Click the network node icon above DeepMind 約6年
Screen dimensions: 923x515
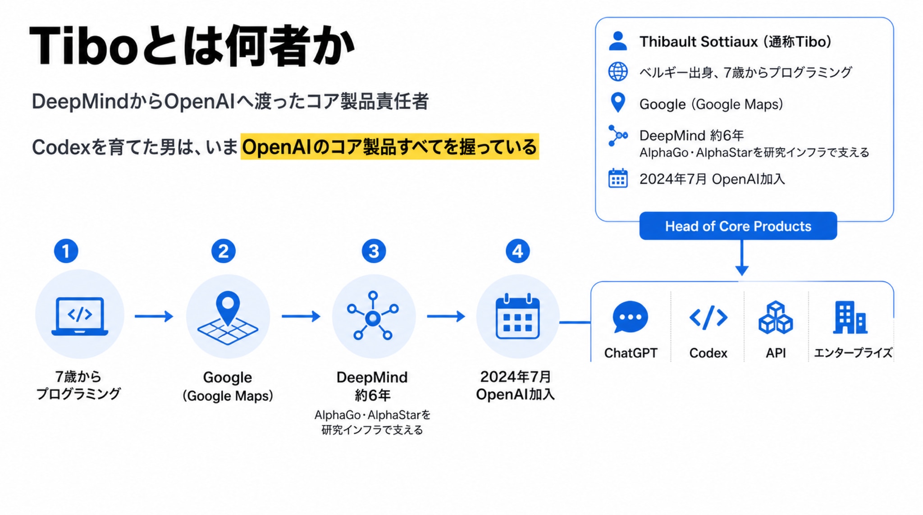(x=373, y=315)
